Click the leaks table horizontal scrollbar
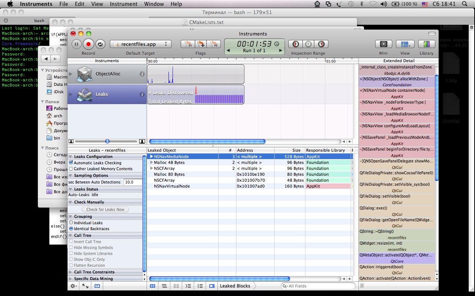 [x=219, y=279]
